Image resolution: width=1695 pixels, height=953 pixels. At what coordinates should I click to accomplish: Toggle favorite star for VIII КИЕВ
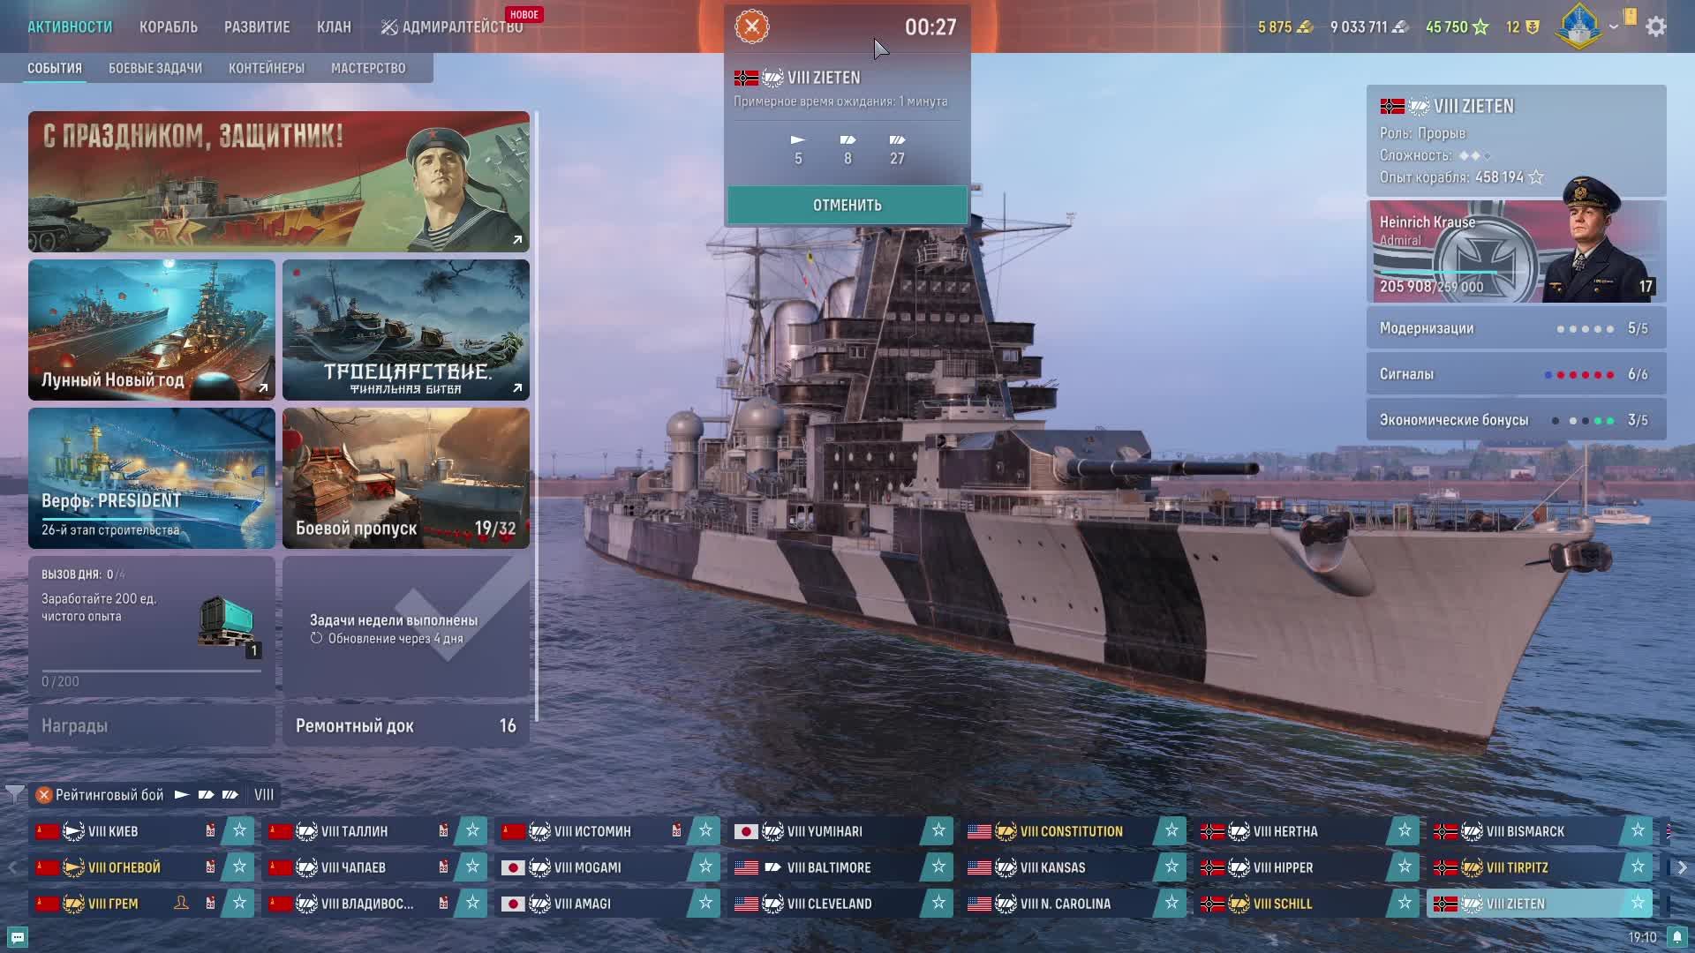pos(239,830)
